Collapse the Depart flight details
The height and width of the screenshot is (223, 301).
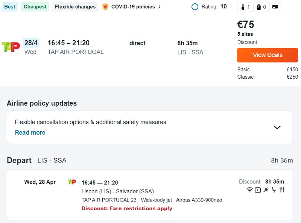tap(19, 160)
